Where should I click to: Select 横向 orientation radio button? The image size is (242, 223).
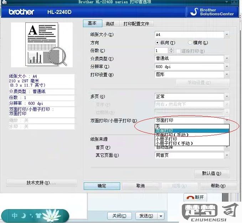coord(190,42)
